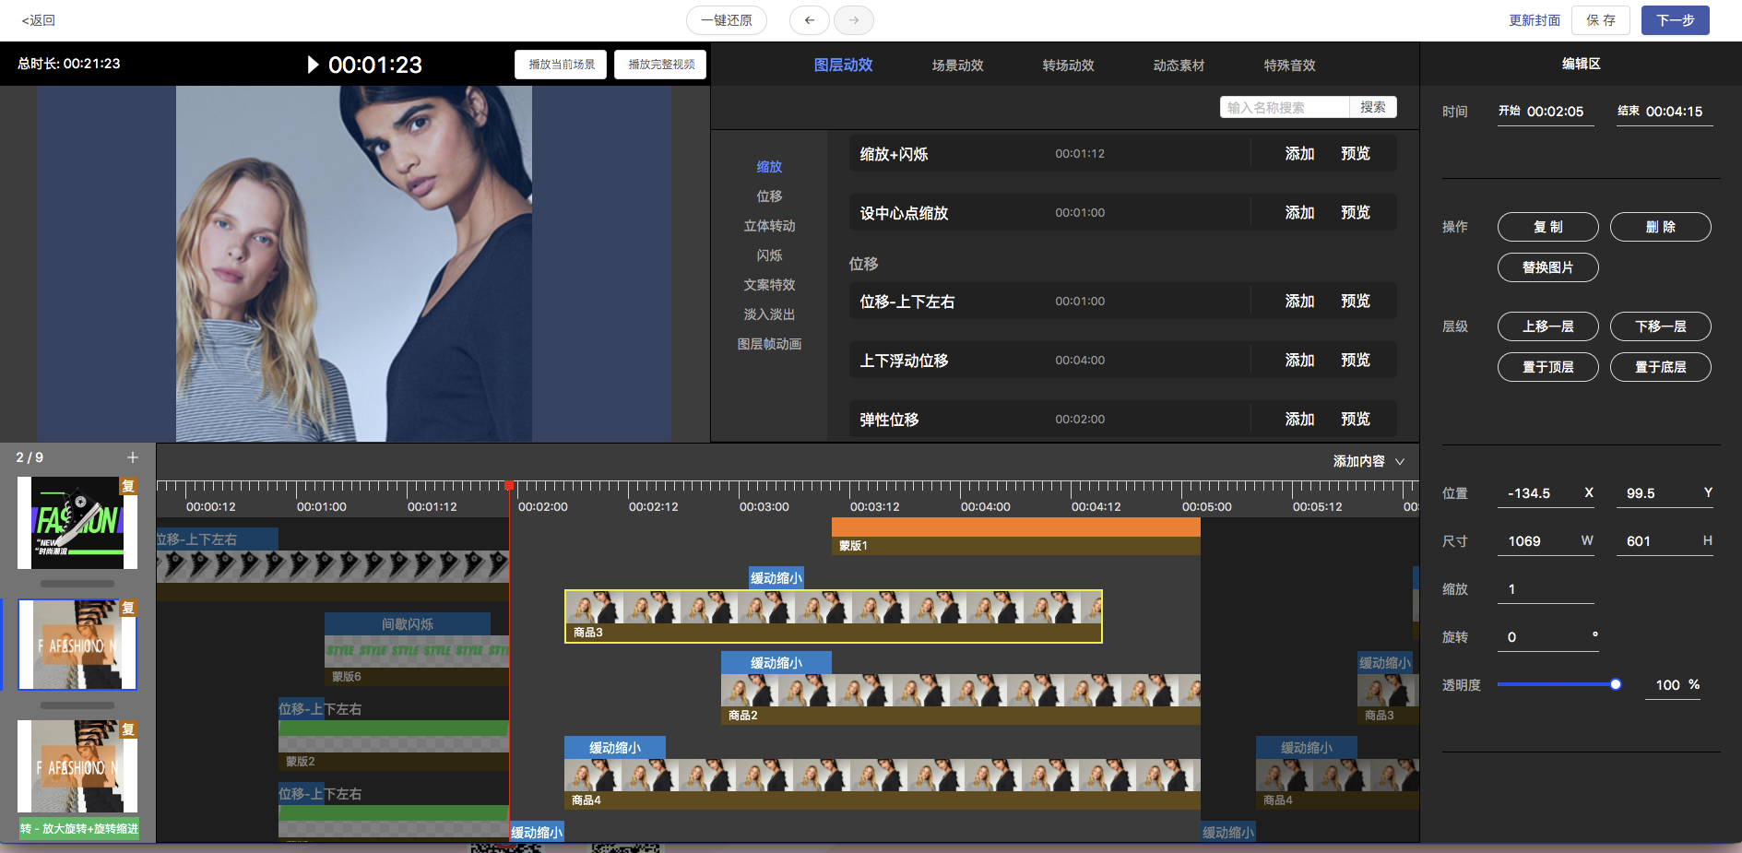Click the search name input field
This screenshot has height=853, width=1742.
pos(1285,107)
